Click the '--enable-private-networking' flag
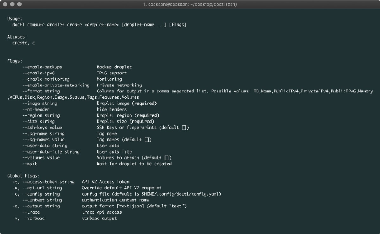 coord(56,85)
